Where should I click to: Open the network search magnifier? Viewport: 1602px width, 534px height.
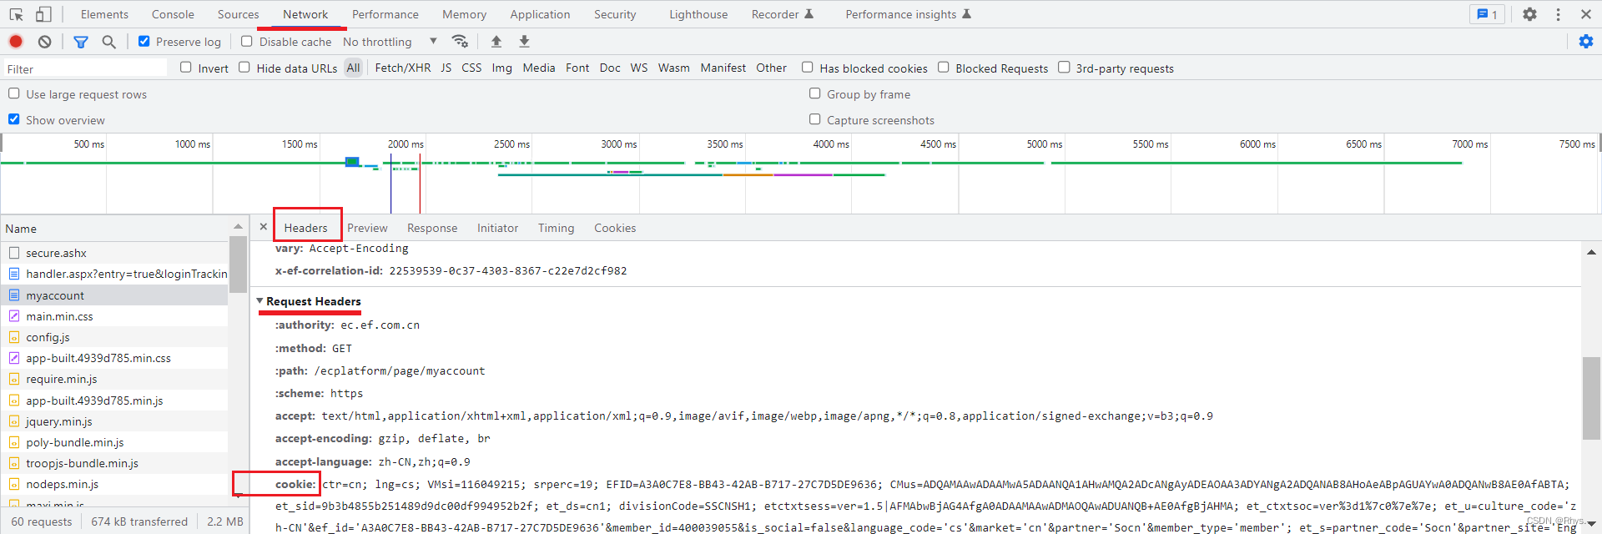(x=108, y=42)
